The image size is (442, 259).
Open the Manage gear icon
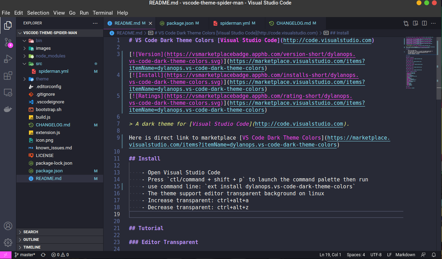tap(8, 242)
